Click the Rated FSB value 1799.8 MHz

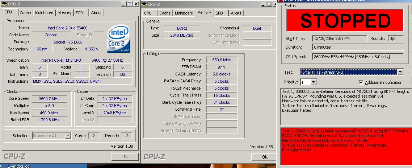[49, 120]
